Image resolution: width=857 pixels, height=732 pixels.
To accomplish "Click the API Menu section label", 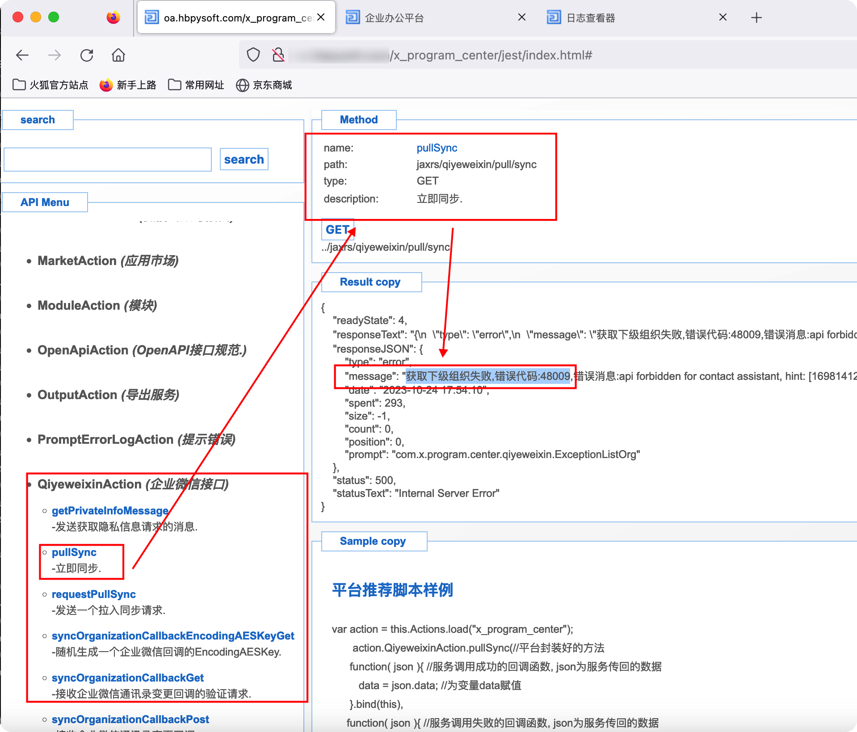I will point(45,202).
